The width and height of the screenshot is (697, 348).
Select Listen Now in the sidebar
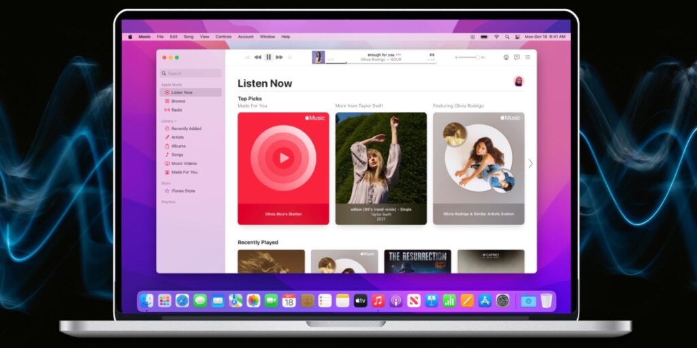pyautogui.click(x=191, y=92)
